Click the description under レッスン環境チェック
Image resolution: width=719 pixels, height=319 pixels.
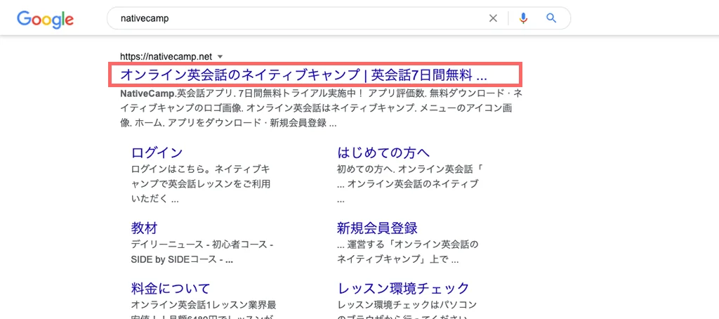pos(407,306)
